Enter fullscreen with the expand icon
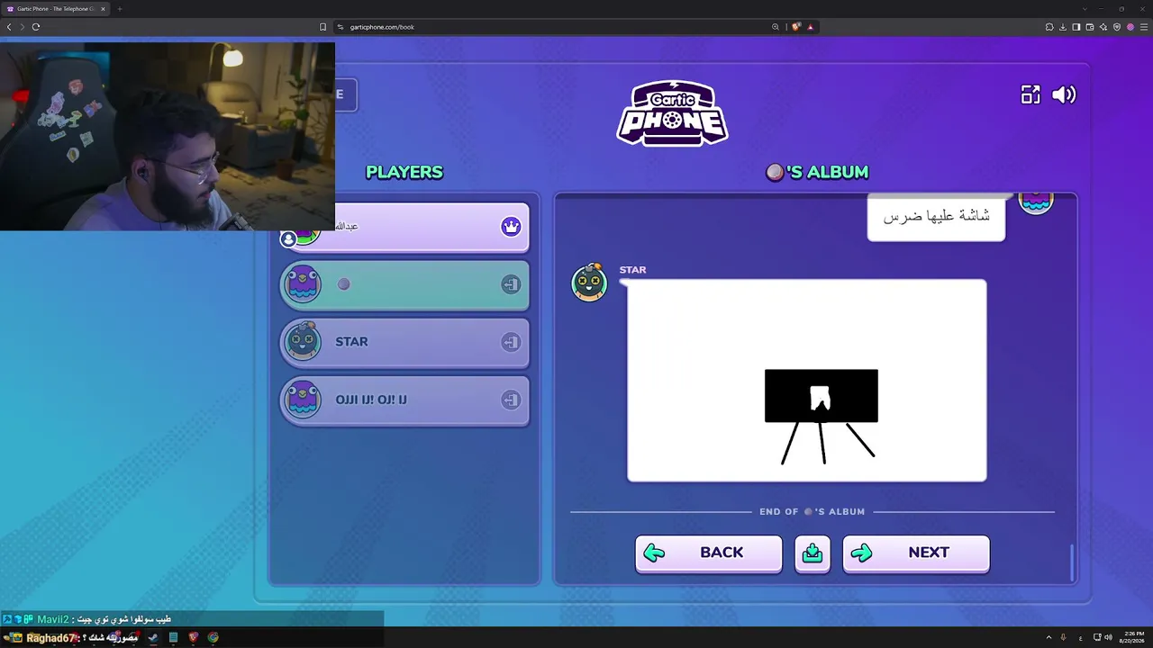This screenshot has width=1153, height=648. pos(1030,94)
